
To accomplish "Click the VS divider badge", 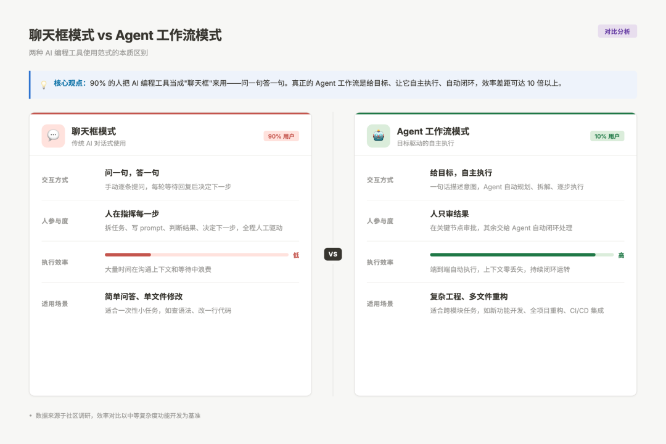I will tap(333, 254).
